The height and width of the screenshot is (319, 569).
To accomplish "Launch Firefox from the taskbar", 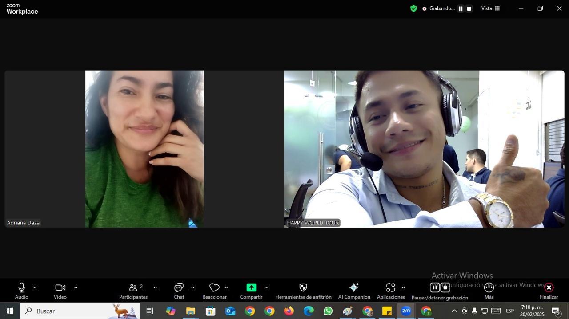I will coord(289,311).
